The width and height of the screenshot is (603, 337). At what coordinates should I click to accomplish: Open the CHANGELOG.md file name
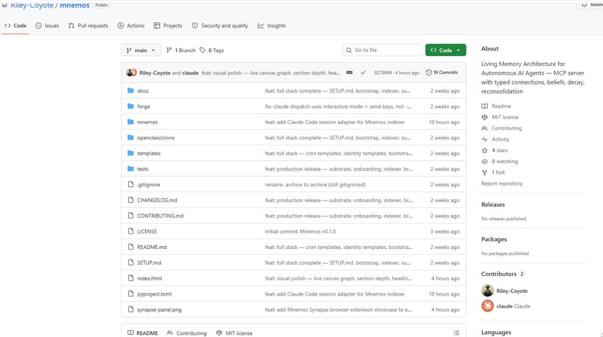157,200
